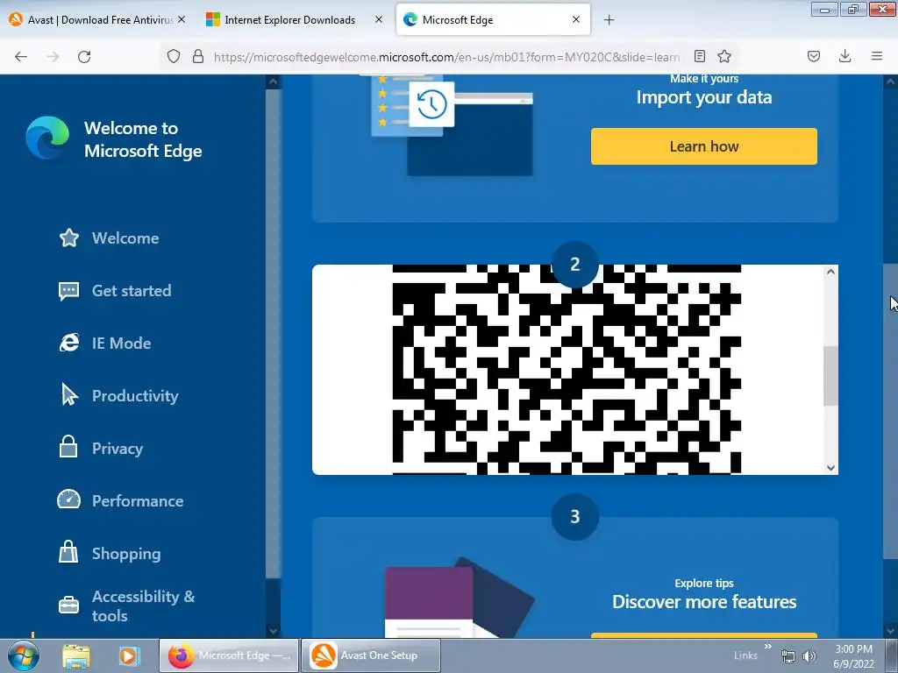Click the QR code panel scroll-down arrow
The width and height of the screenshot is (898, 673).
tap(831, 468)
